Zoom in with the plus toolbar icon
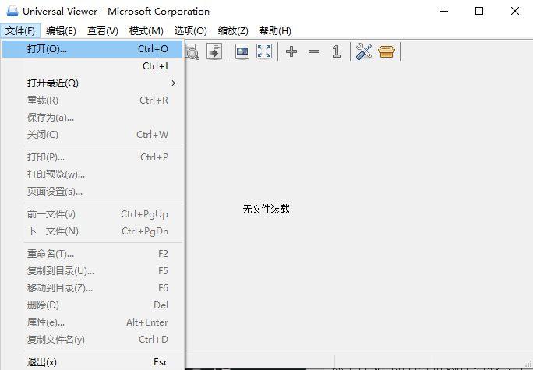 click(291, 51)
